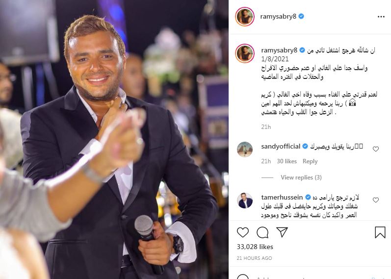Open the three-dot more options menu

point(381,17)
